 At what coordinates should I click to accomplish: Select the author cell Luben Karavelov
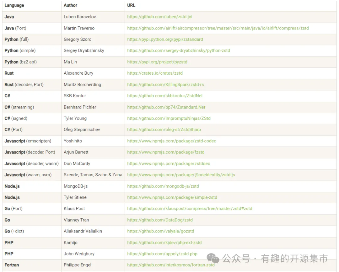tap(93, 17)
